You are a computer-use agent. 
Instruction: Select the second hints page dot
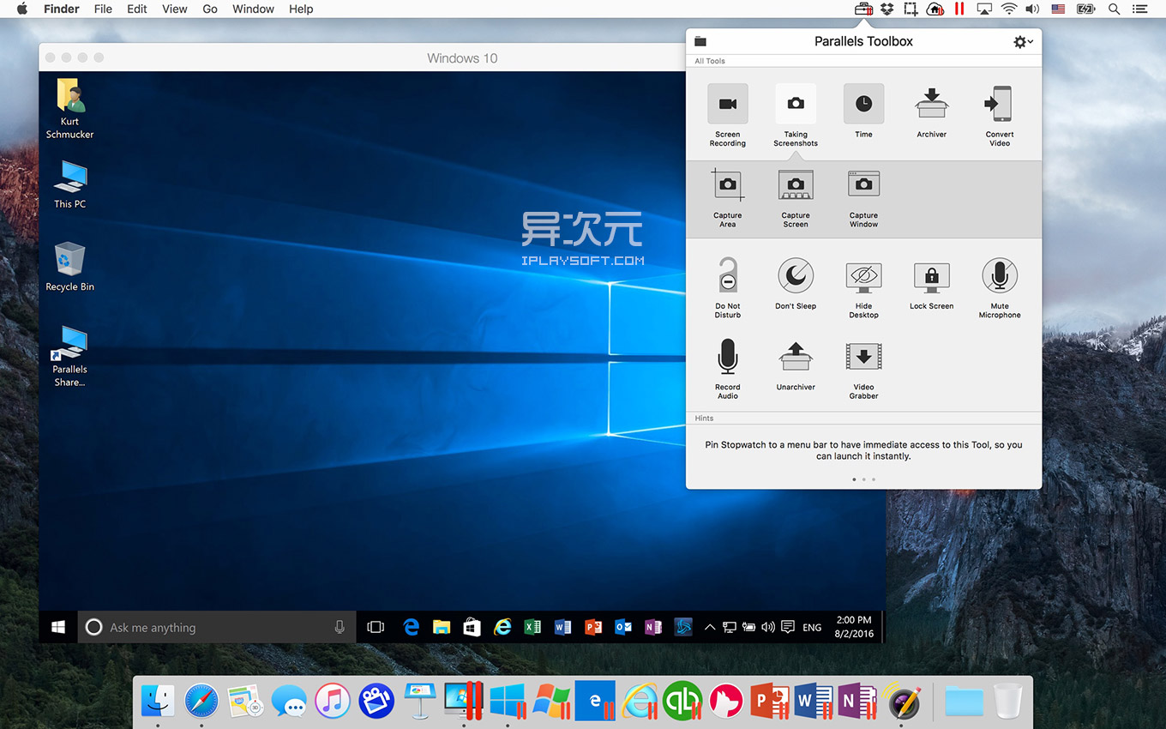[863, 479]
